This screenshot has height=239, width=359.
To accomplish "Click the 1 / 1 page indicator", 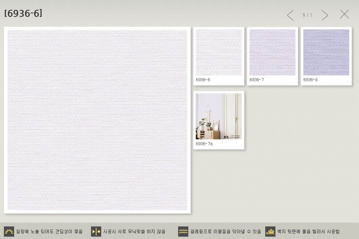I will tap(307, 15).
